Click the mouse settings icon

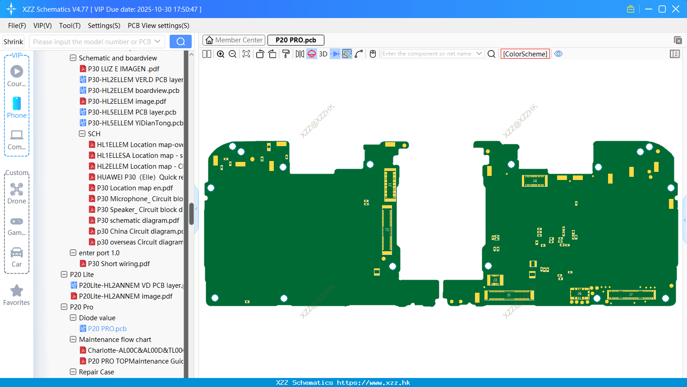[x=373, y=54]
